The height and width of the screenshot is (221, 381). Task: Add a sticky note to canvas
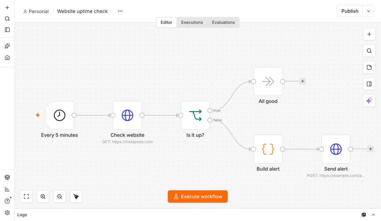(x=369, y=67)
